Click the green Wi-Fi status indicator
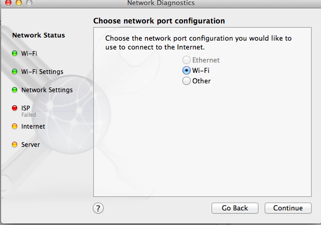Image resolution: width=321 pixels, height=225 pixels. [x=15, y=53]
